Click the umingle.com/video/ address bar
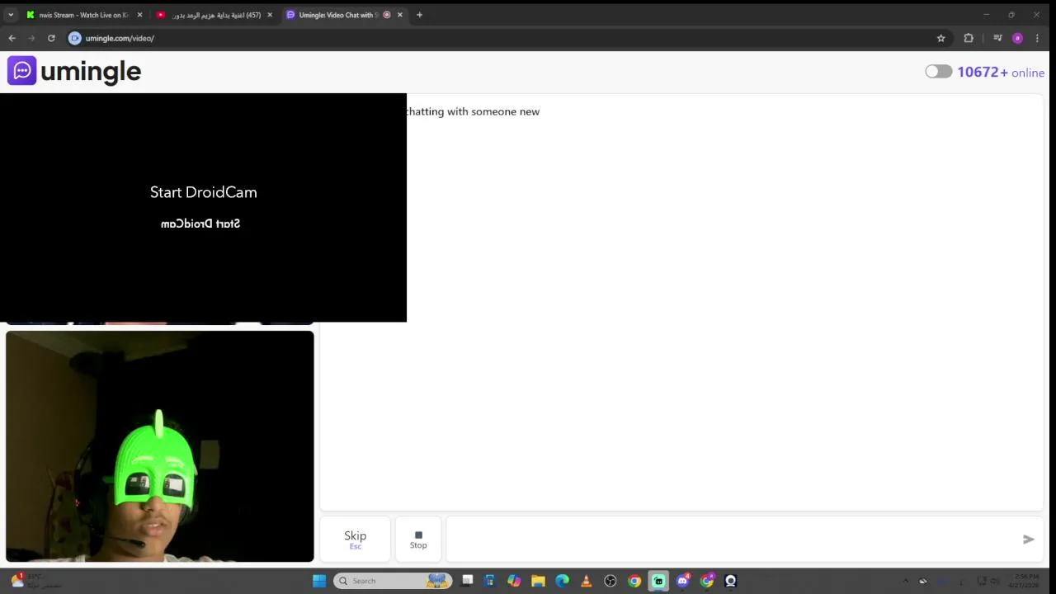1056x594 pixels. (x=495, y=38)
